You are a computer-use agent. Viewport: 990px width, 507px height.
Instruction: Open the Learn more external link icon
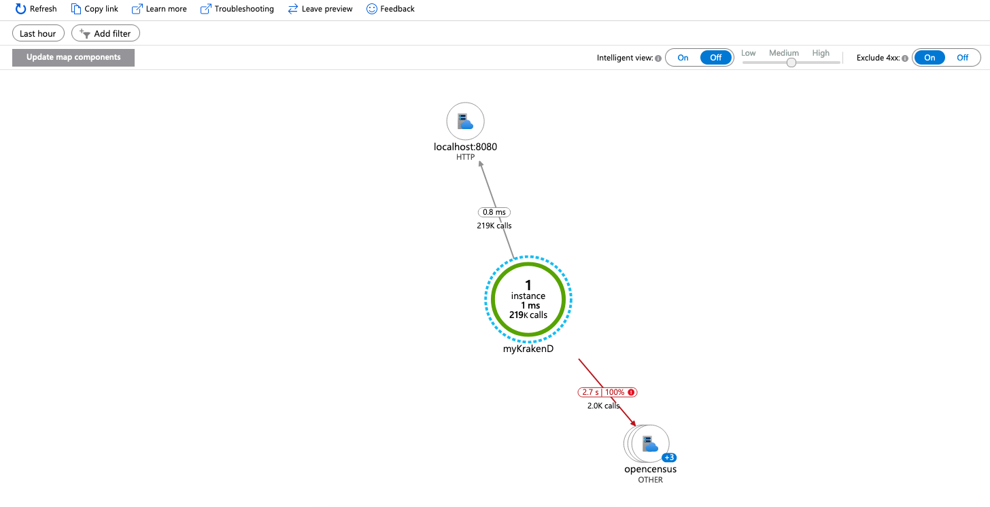137,9
